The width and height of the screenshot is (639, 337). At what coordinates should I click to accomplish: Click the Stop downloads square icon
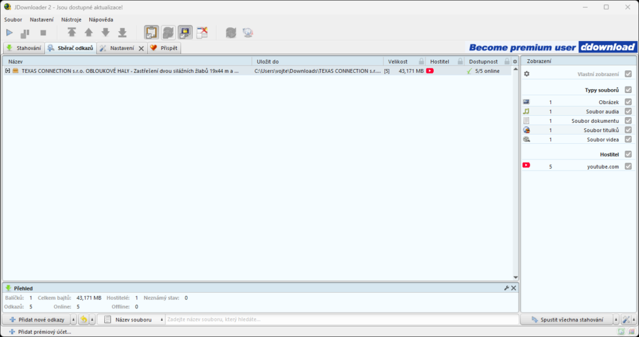coord(43,32)
